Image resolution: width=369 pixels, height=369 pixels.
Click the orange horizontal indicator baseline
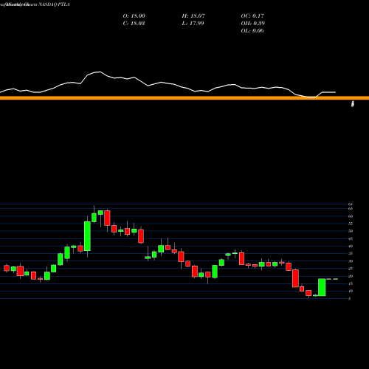coord(184,98)
